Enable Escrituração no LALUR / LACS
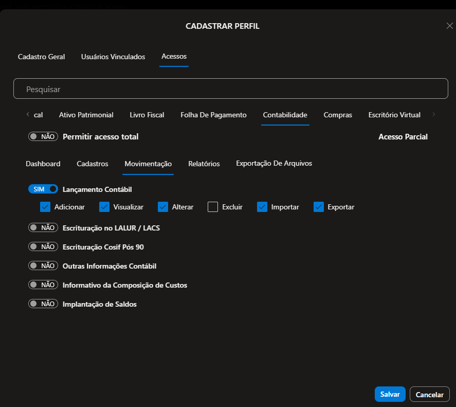The image size is (456, 407). click(x=43, y=227)
